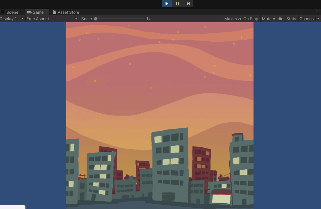Click the Scale slider handle
This screenshot has height=209, width=321.
96,19
